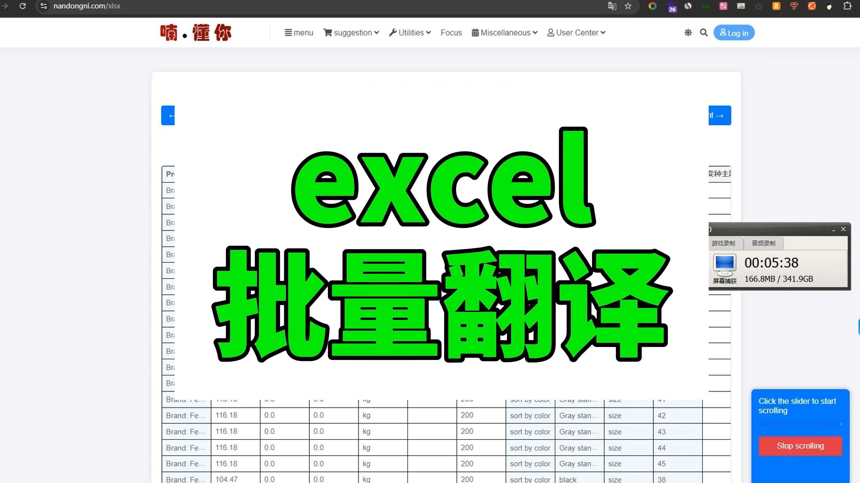This screenshot has width=860, height=483.
Task: Open site search with the magnifier icon
Action: click(704, 33)
